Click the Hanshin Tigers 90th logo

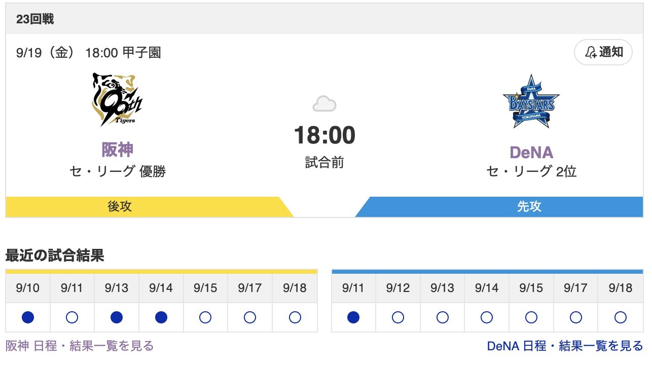tap(117, 99)
